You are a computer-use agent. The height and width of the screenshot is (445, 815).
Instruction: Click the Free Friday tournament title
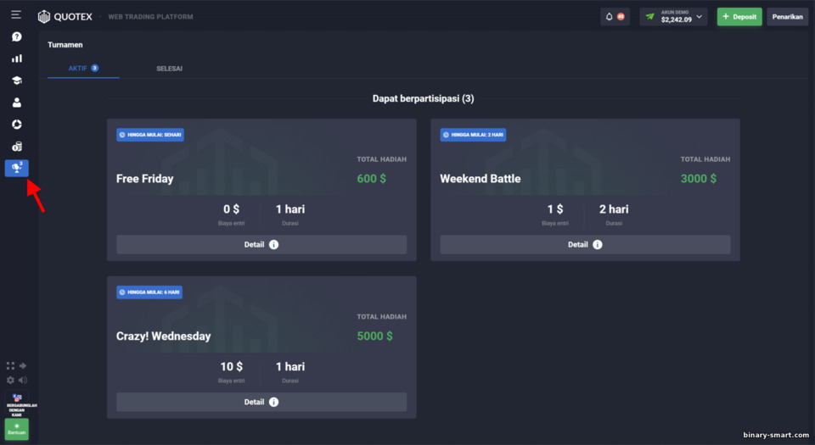point(145,178)
